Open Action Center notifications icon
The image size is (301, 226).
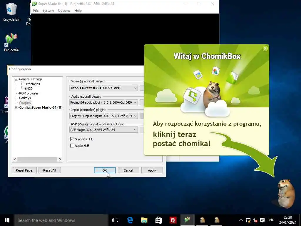[x=262, y=220]
